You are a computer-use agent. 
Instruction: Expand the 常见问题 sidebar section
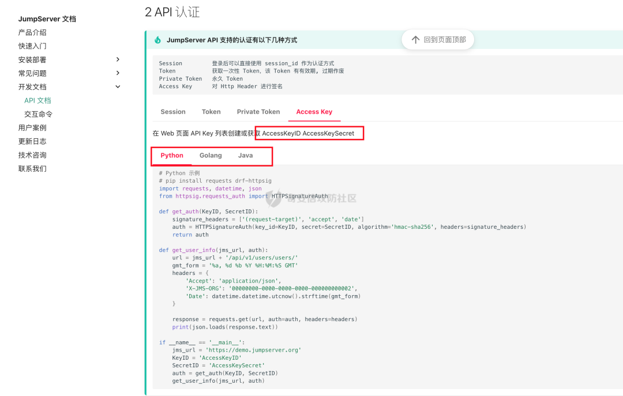[118, 73]
